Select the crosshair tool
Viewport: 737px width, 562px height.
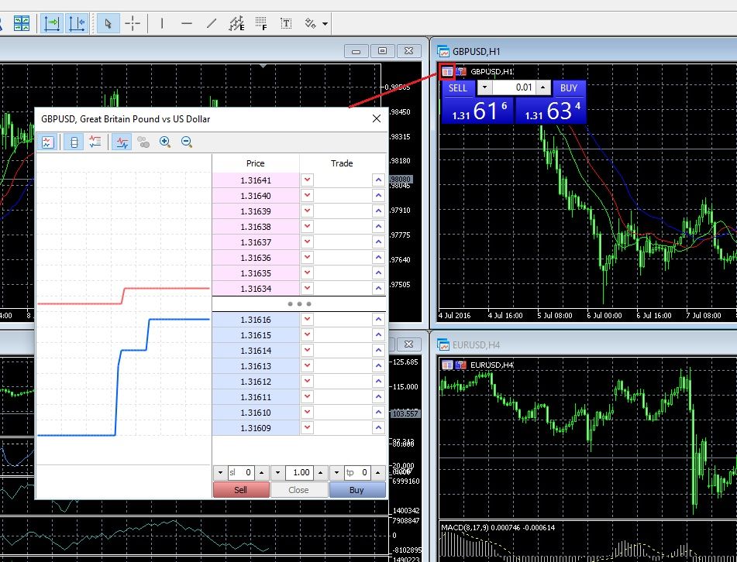point(133,23)
